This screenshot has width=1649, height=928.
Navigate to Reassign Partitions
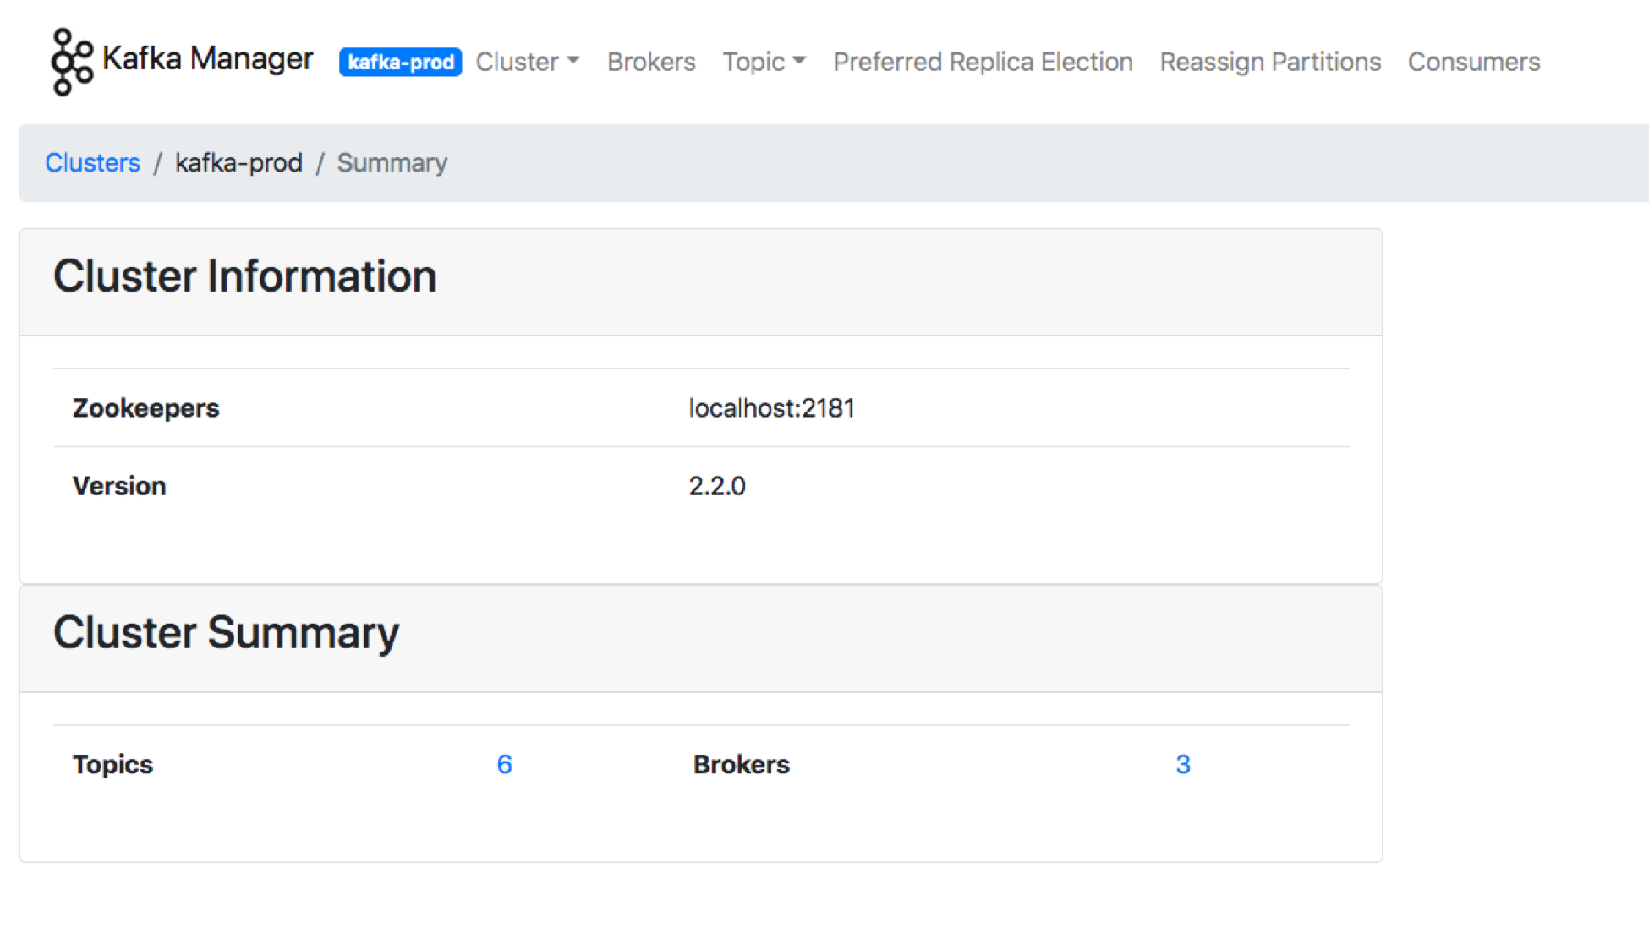(1269, 62)
